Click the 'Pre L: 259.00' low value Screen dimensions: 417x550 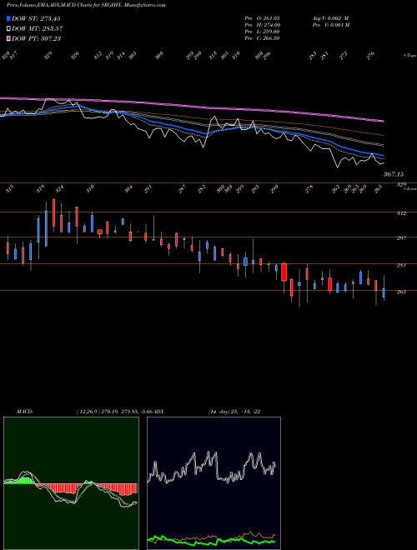click(262, 31)
